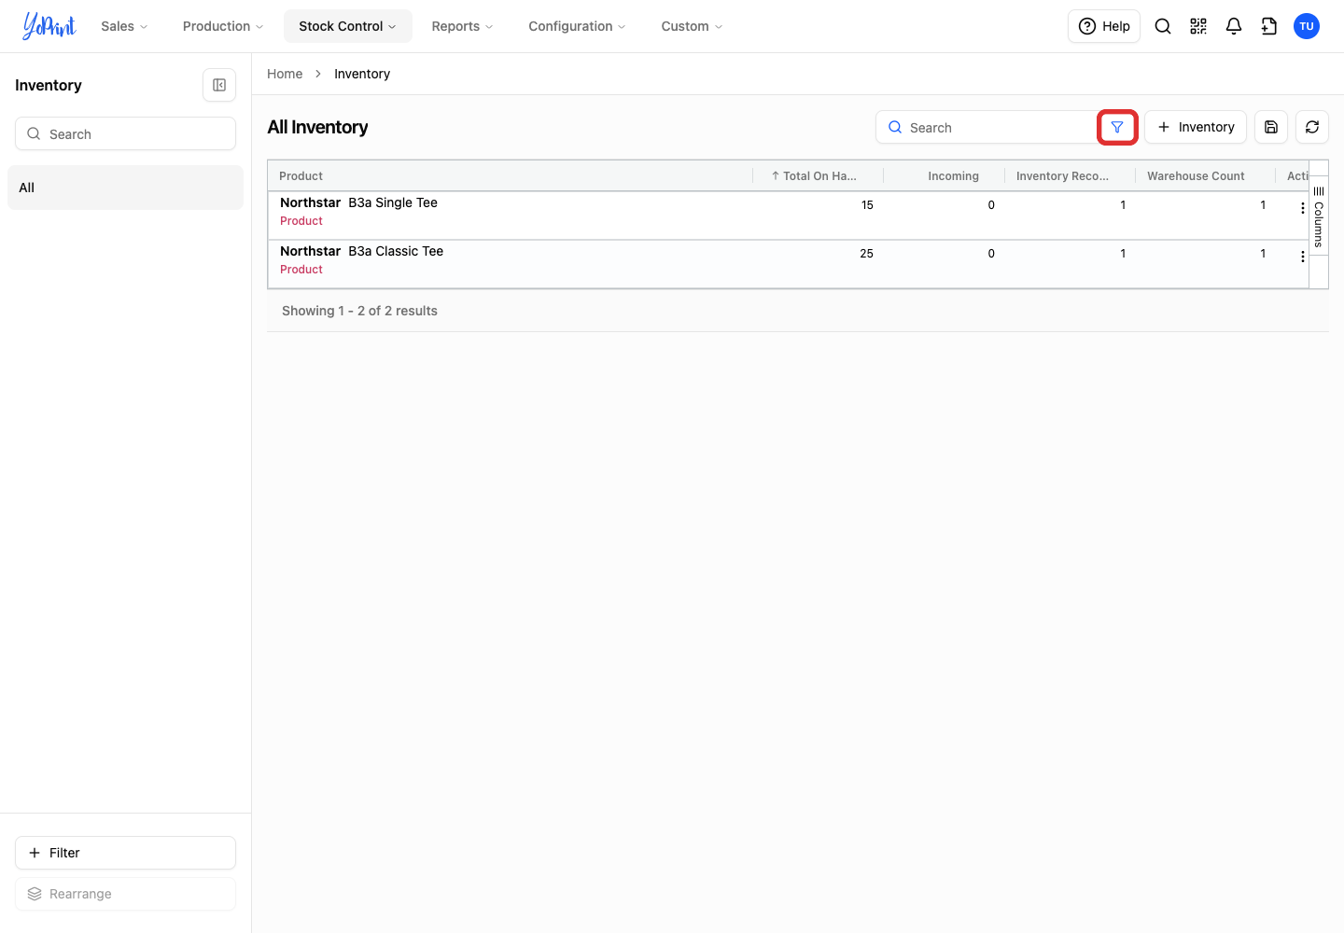Expand the Configuration menu
Viewport: 1344px width, 933px height.
pyautogui.click(x=577, y=26)
